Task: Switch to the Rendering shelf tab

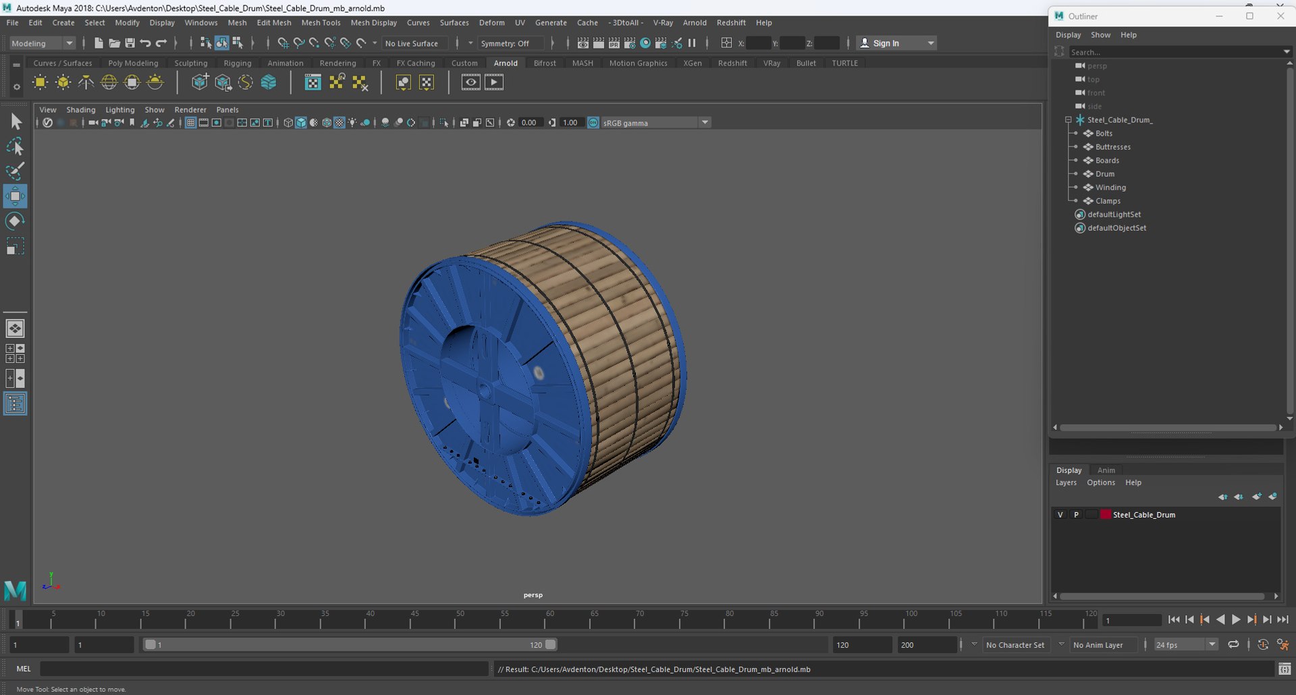Action: (337, 63)
